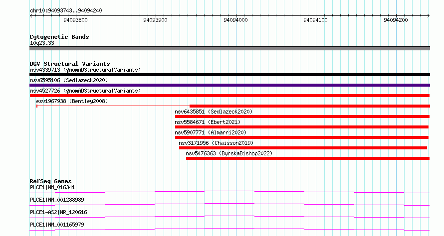
Task: Open variant label nsv6435851 (Sedlazeck2020)
Action: coord(214,112)
